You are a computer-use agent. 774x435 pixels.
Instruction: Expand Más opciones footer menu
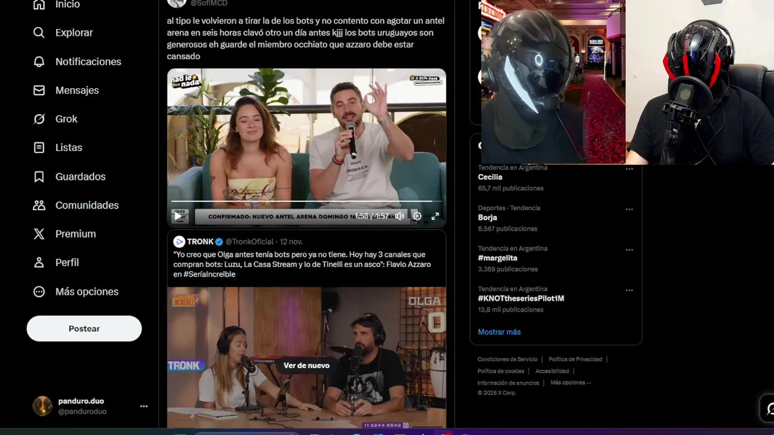pos(570,382)
